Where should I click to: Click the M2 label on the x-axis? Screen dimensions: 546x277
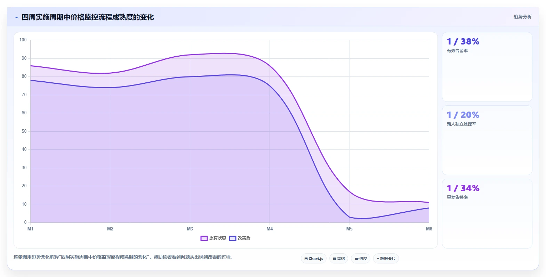point(110,229)
